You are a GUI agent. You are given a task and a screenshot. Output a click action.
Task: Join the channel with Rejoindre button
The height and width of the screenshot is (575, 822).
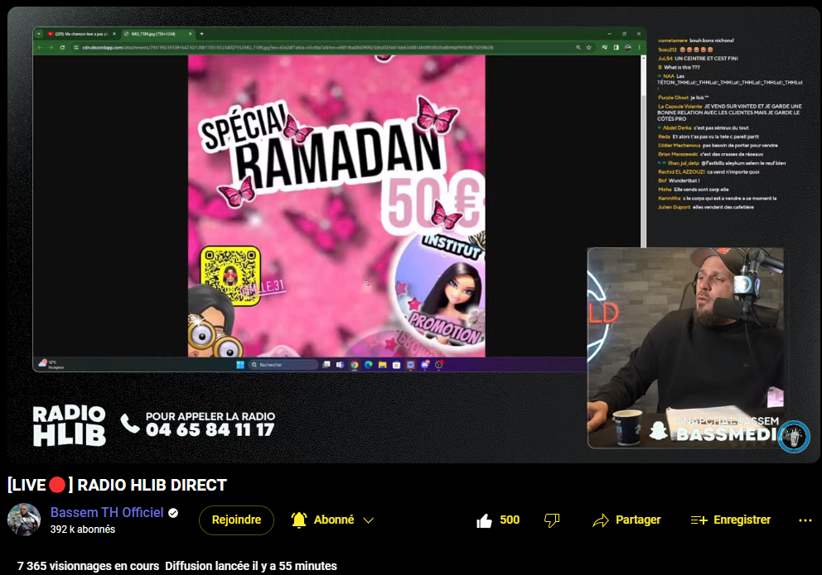236,520
